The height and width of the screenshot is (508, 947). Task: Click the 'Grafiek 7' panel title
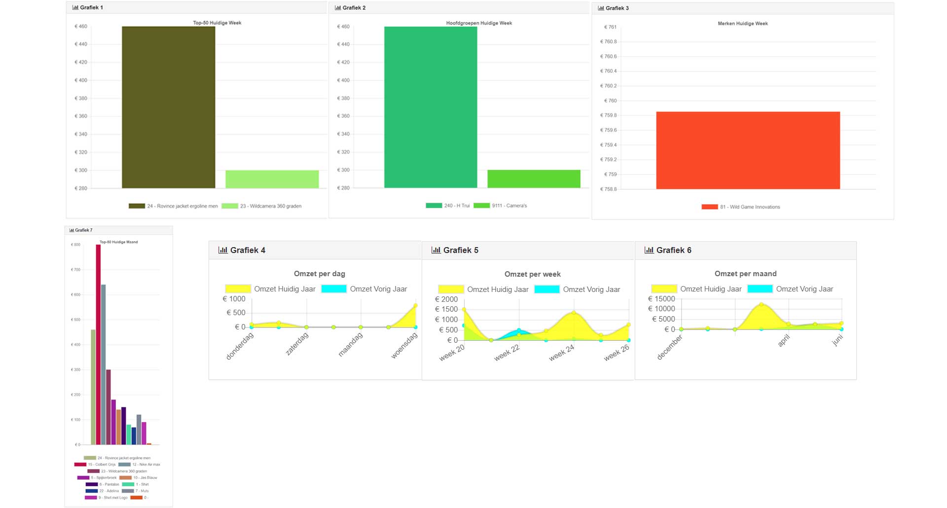[83, 230]
